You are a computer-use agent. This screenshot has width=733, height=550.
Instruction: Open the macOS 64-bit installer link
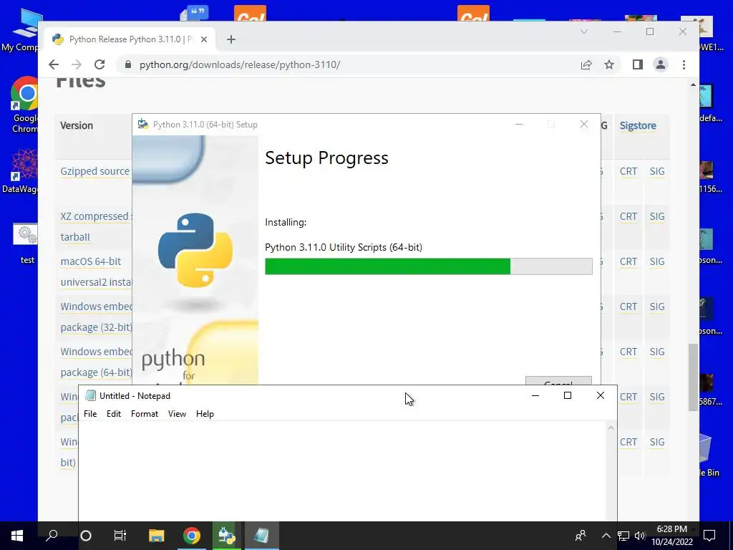[x=96, y=271]
